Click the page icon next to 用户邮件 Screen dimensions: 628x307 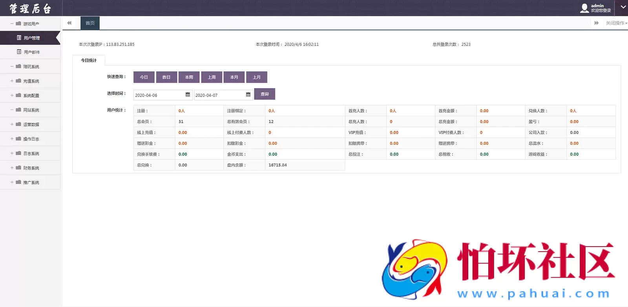tap(19, 52)
